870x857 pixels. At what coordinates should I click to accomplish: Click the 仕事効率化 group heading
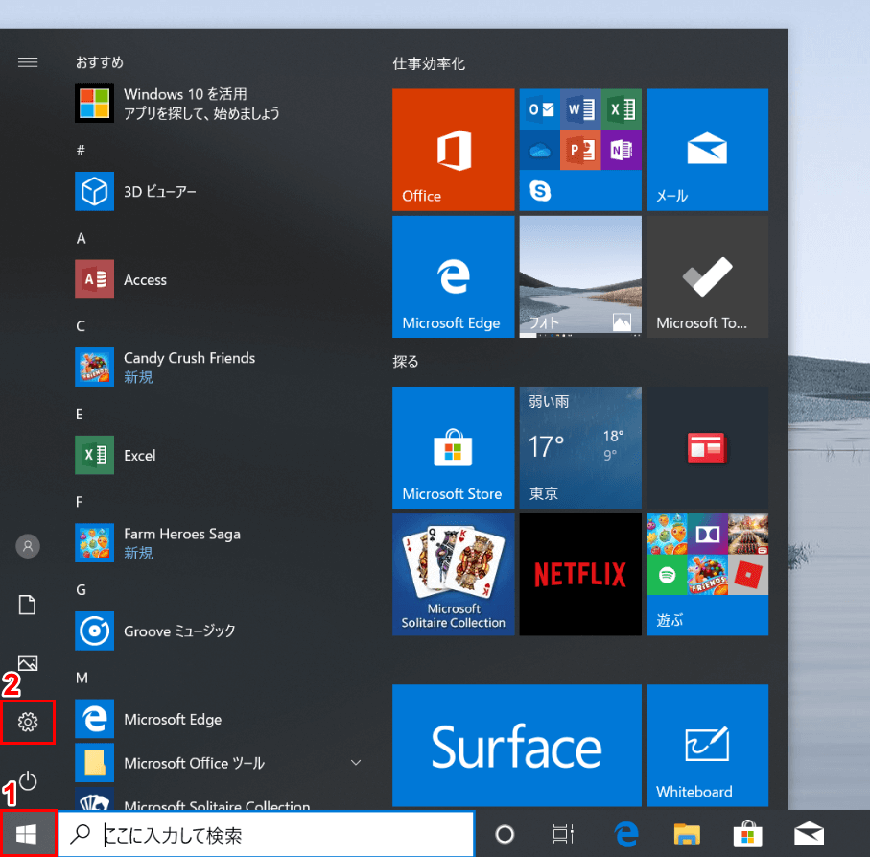429,64
